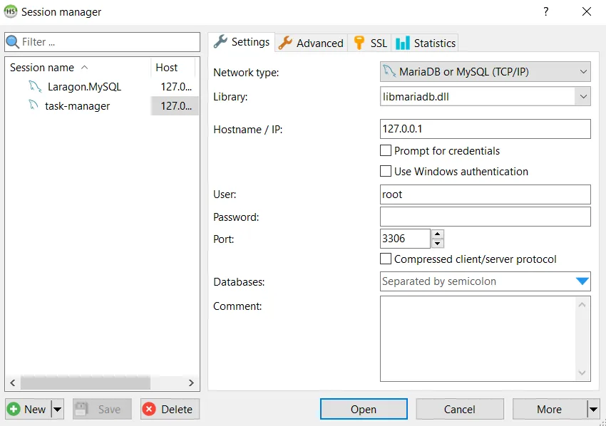Click horizontal scrollbar thumb in session list
This screenshot has height=426, width=606.
tap(86, 383)
